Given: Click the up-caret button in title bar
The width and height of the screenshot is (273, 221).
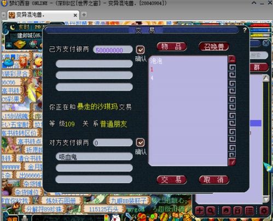Looking at the screenshot, I should 254,3.
